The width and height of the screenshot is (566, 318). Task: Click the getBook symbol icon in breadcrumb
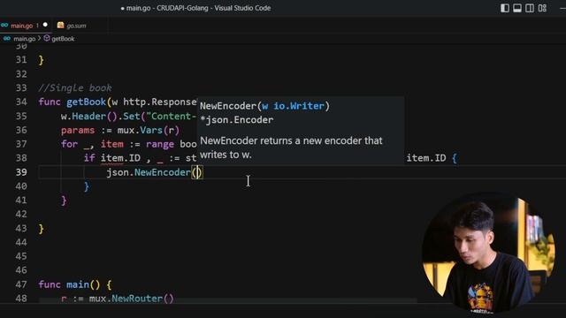[x=47, y=38]
